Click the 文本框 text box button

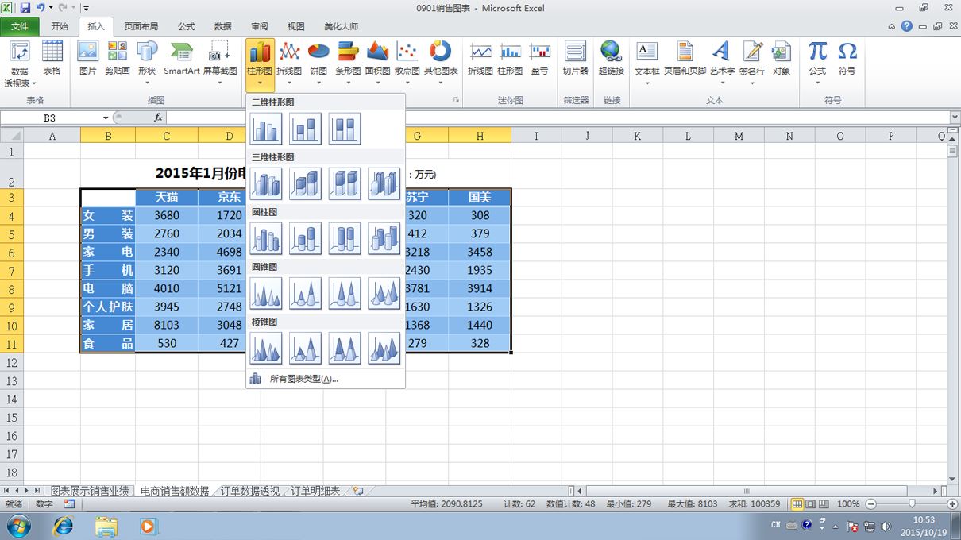pyautogui.click(x=647, y=63)
